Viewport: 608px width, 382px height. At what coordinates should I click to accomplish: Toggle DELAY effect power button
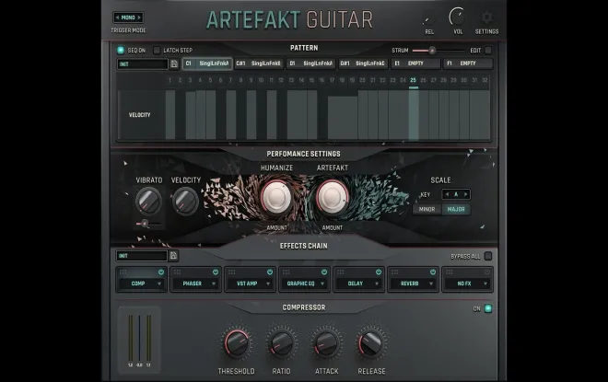pyautogui.click(x=379, y=272)
